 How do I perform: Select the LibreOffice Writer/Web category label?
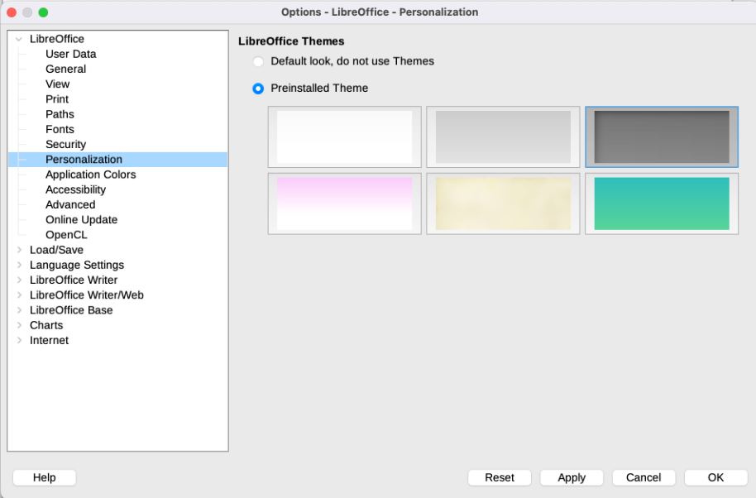point(86,295)
